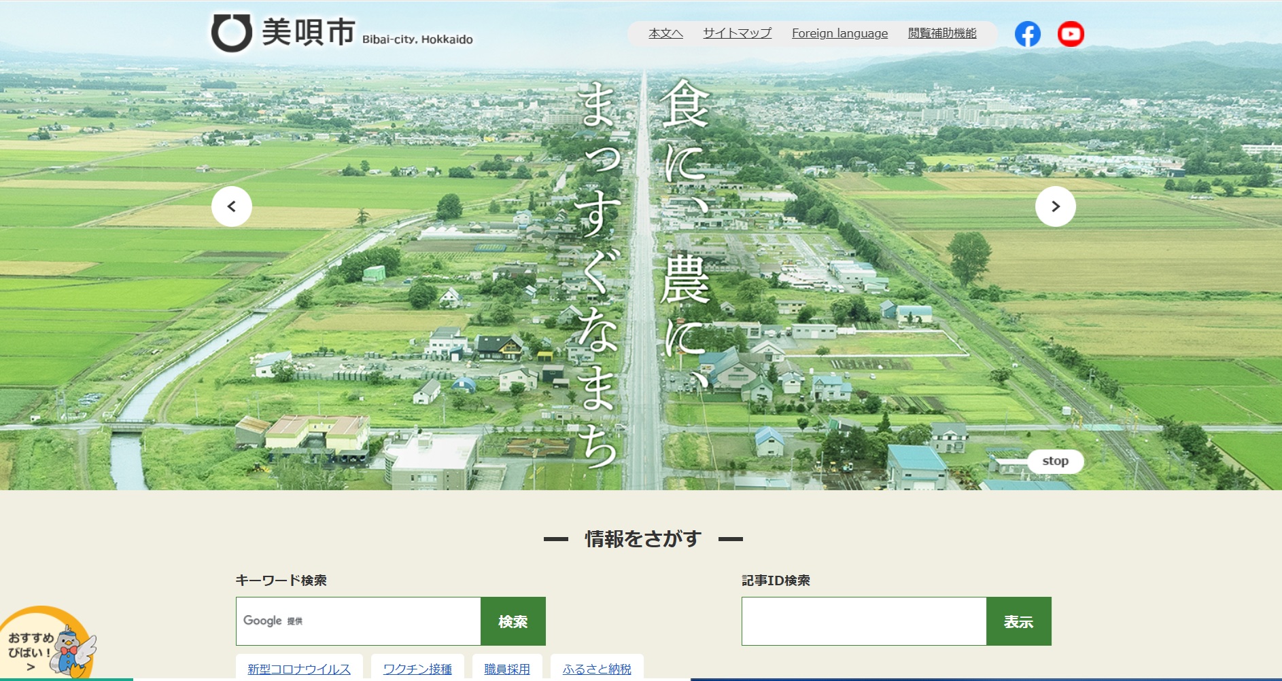Open the 閲覧補助機能 accessibility options
Viewport: 1282px width, 681px height.
tap(943, 33)
